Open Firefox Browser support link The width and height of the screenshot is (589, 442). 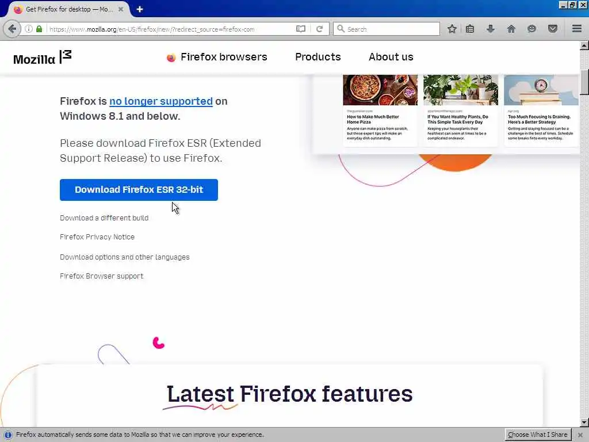101,276
